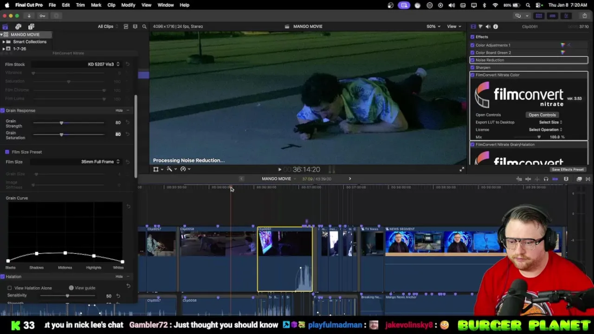The height and width of the screenshot is (334, 594).
Task: Open the browser search magnifier
Action: tap(144, 26)
